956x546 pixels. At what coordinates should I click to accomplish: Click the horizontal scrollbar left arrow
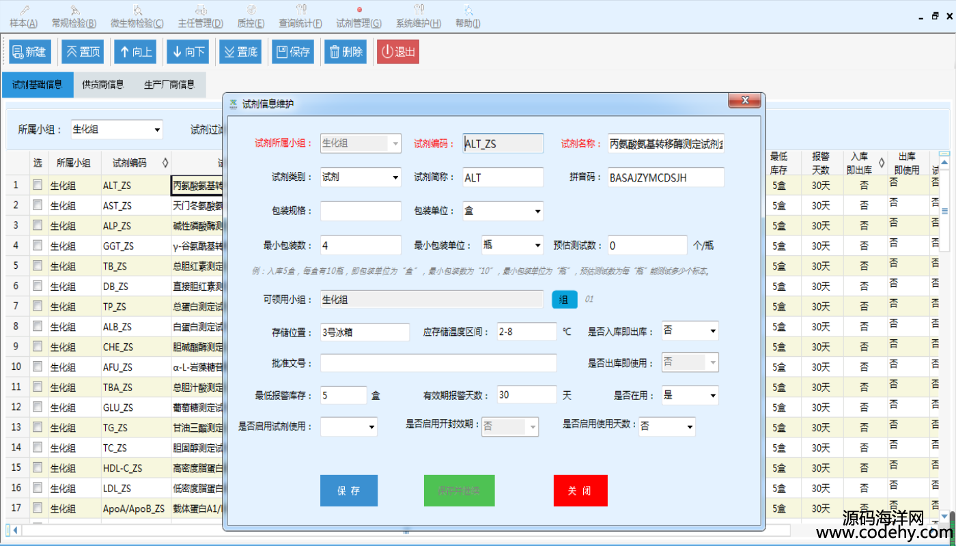(x=15, y=530)
